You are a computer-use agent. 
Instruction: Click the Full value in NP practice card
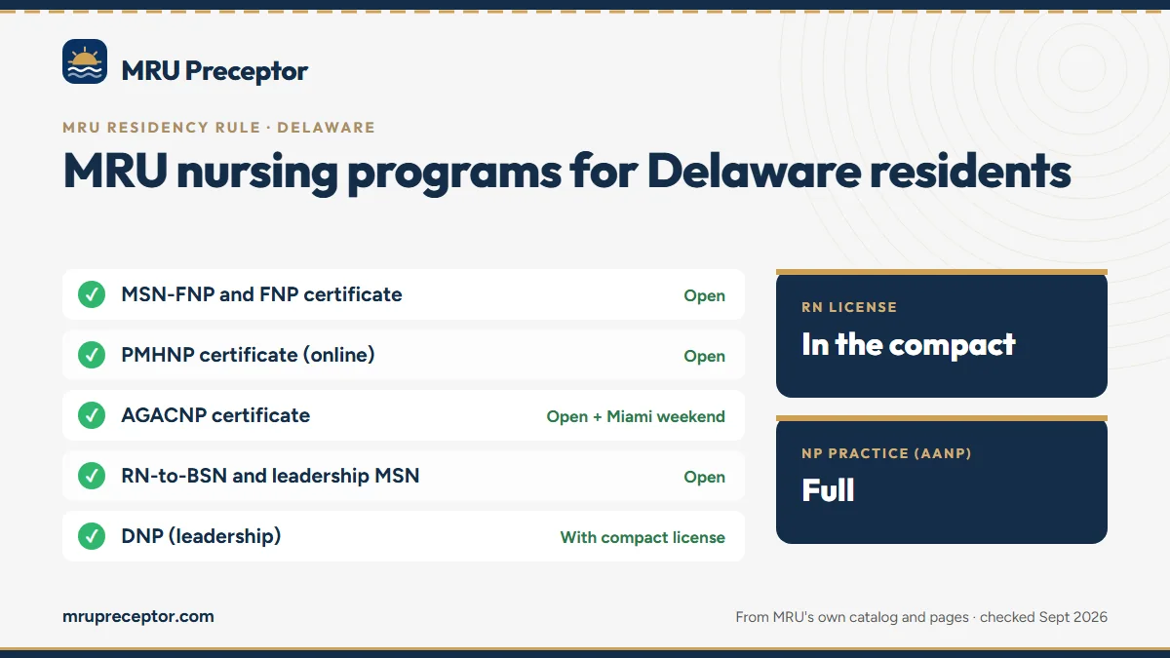828,489
